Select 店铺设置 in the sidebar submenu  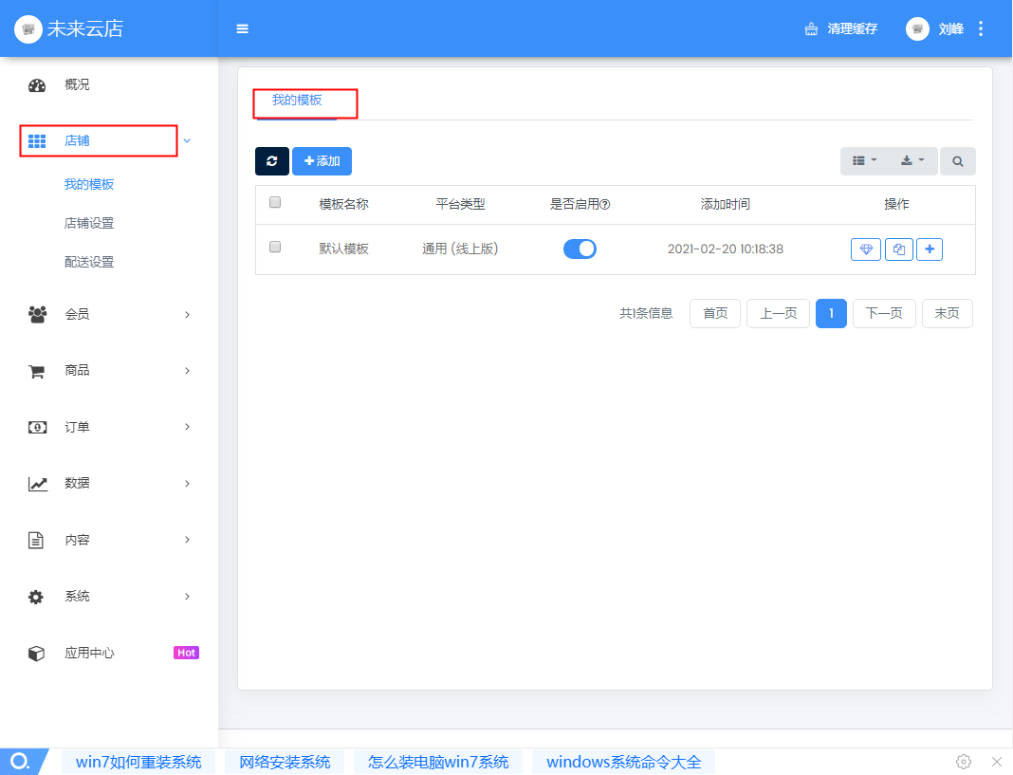(89, 223)
